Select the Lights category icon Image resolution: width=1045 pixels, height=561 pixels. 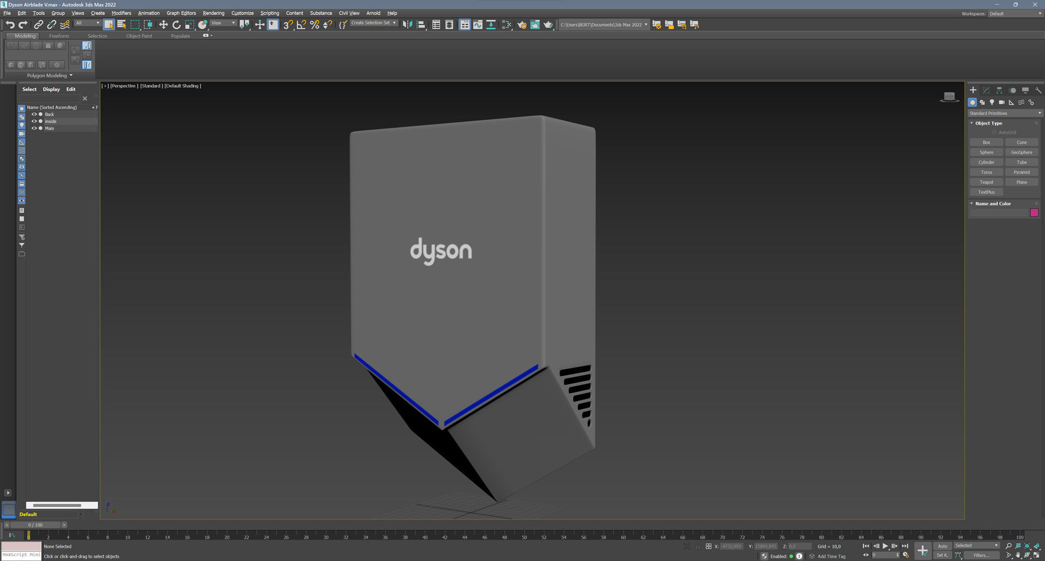992,102
